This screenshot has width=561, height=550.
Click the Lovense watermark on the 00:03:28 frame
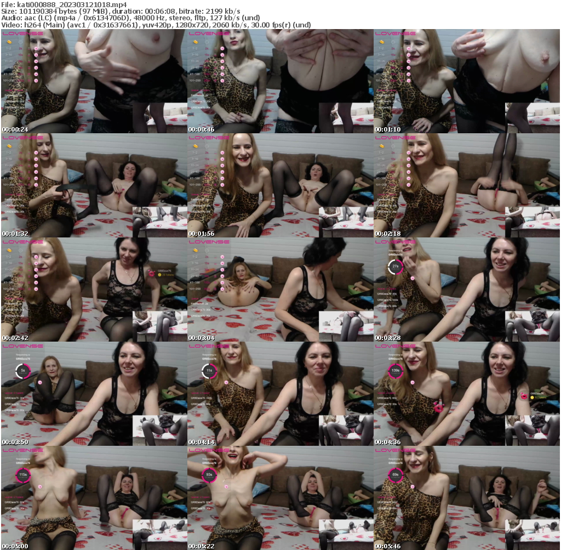398,243
